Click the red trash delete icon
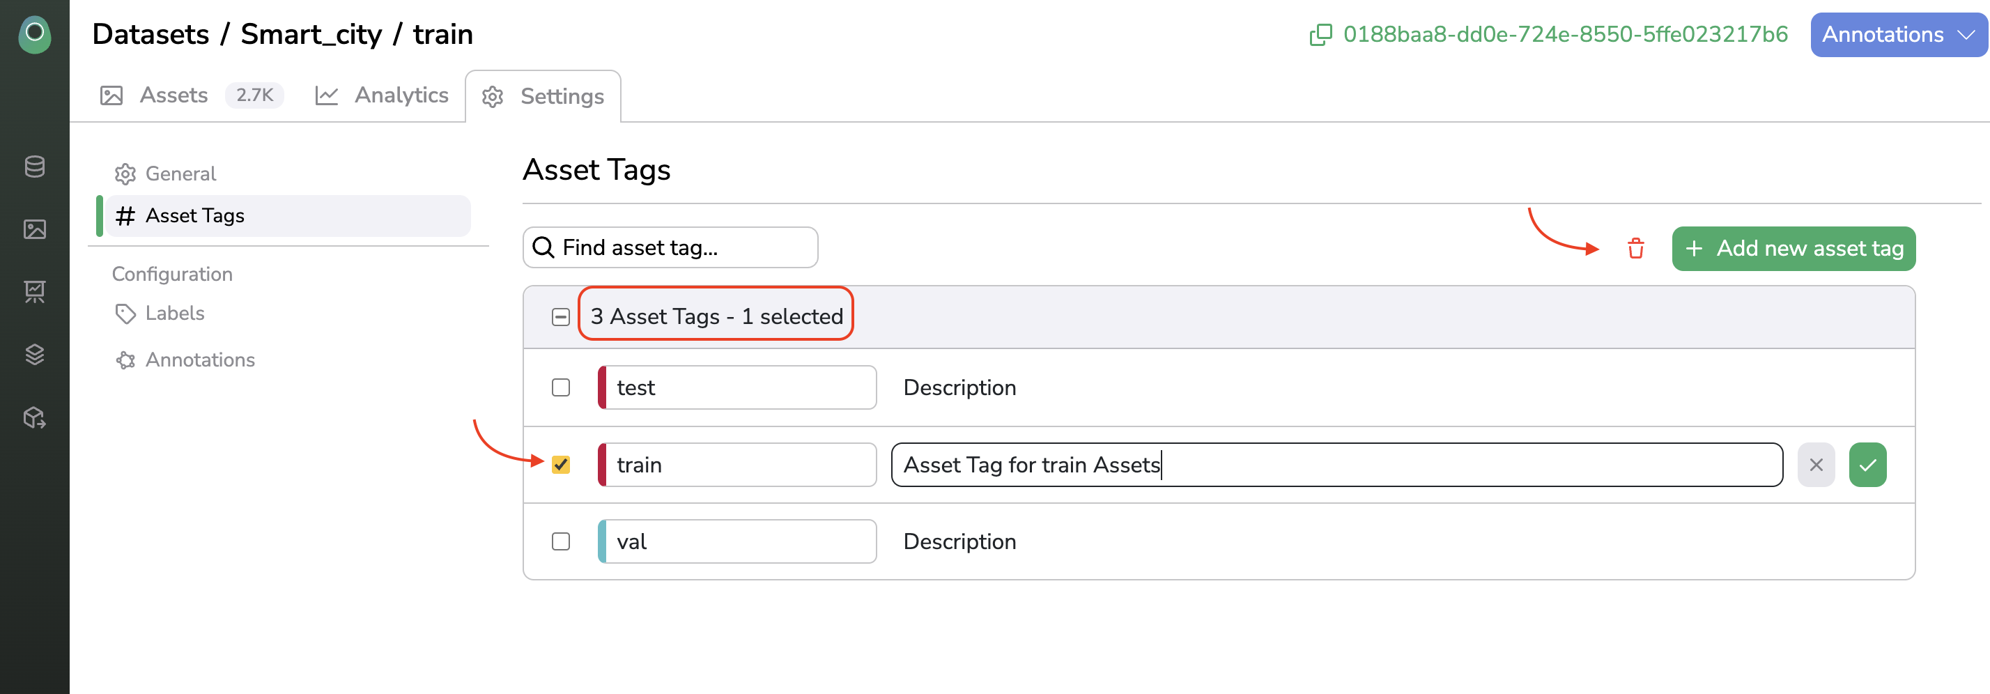The height and width of the screenshot is (694, 1990). point(1635,249)
